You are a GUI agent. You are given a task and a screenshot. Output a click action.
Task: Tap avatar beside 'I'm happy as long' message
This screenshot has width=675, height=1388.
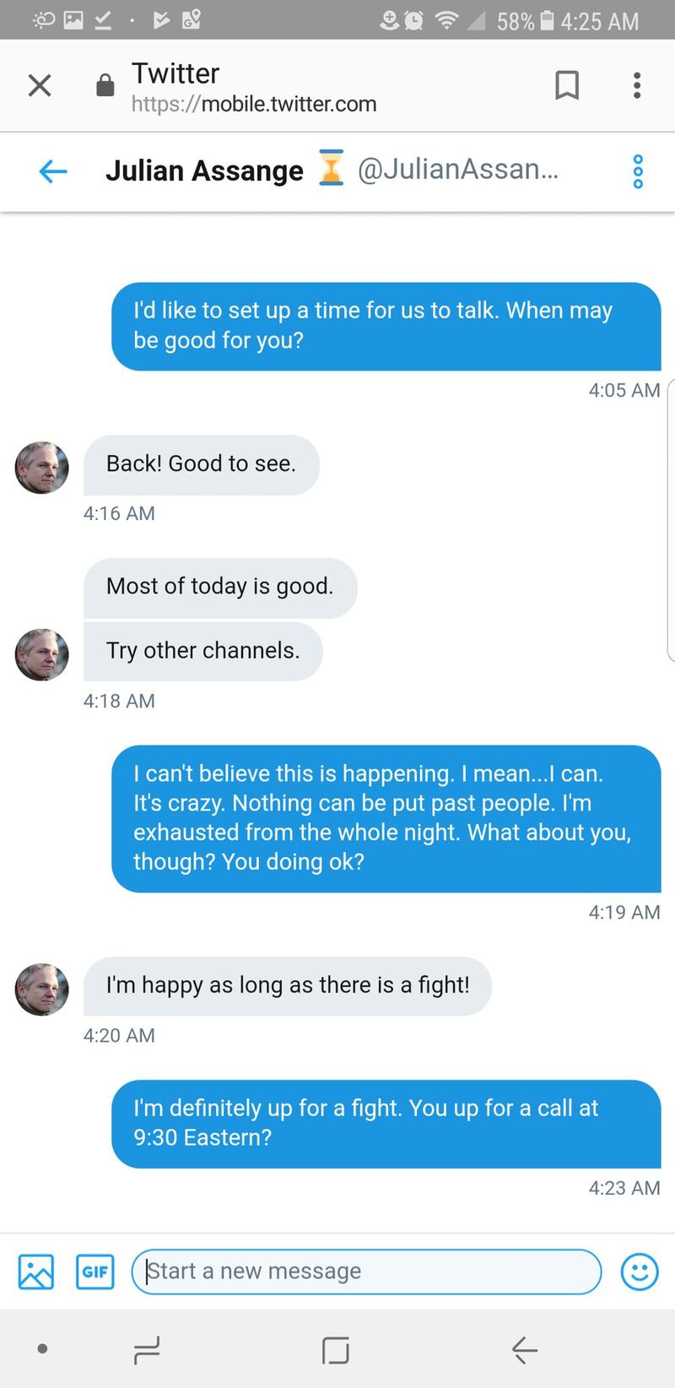(42, 989)
